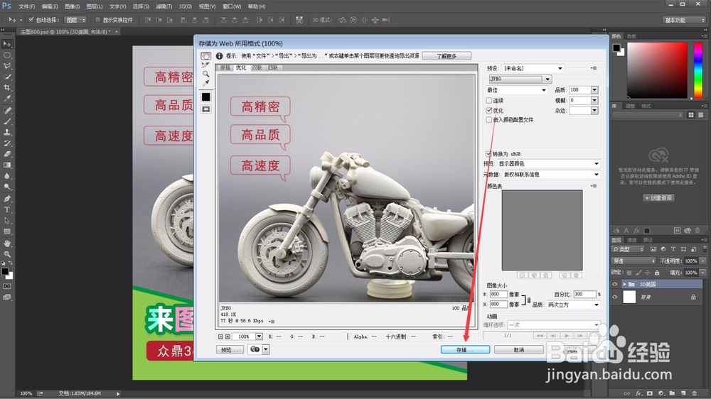Toggle the 自动选择 checkbox in options bar
Viewport: 711px width, 399px height.
(31, 20)
